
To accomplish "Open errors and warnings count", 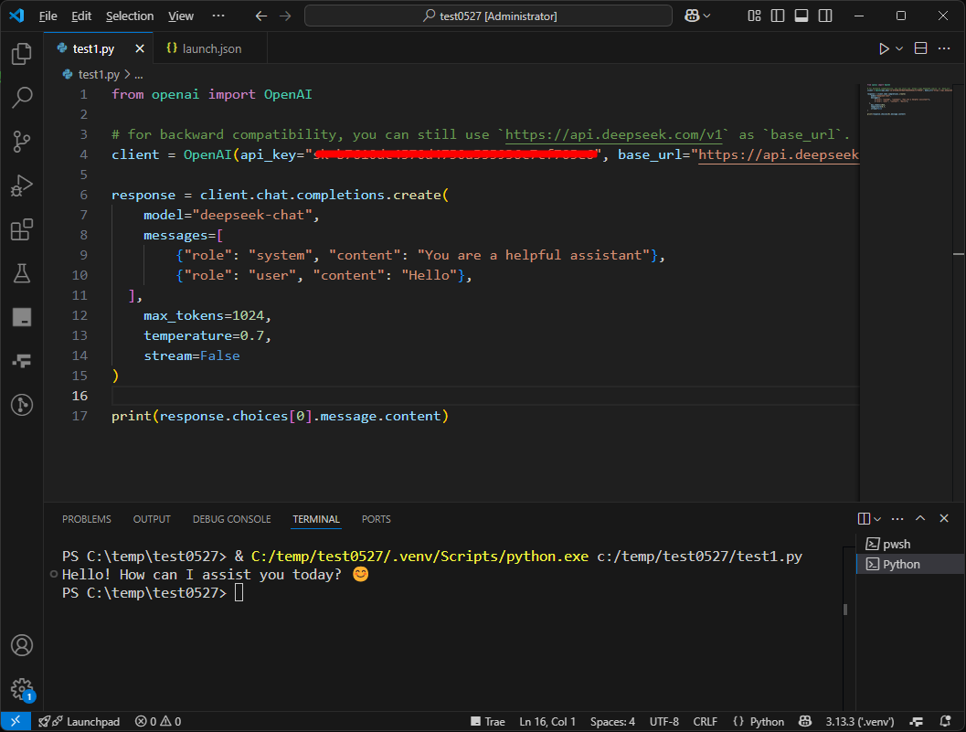I will [x=158, y=722].
